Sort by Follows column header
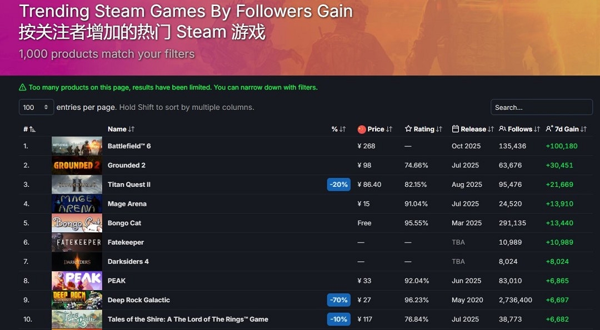This screenshot has width=600, height=330. coord(520,129)
